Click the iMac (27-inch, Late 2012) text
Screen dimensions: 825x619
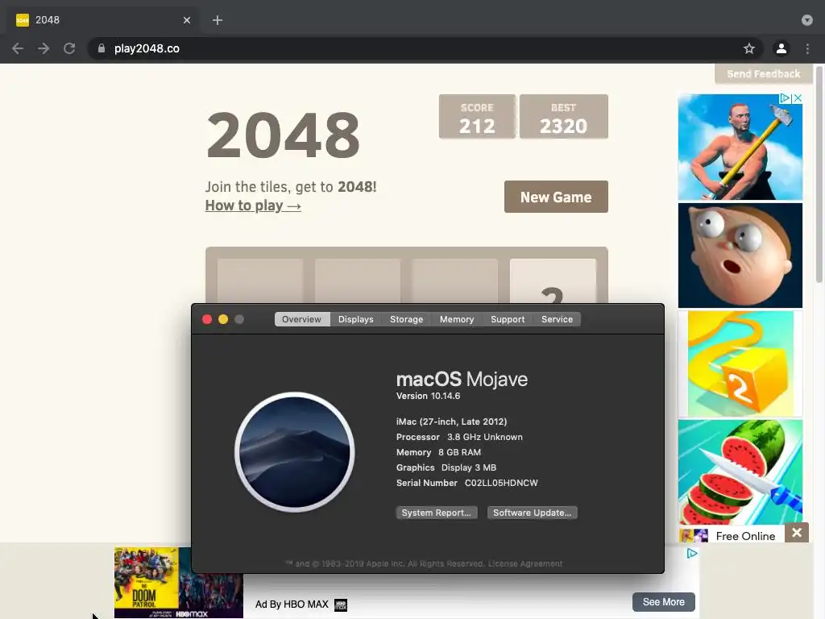click(451, 422)
